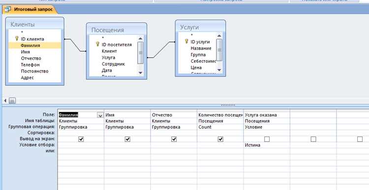Uncheck Вывод на экран for Имя column
369x190 pixels.
click(127, 139)
